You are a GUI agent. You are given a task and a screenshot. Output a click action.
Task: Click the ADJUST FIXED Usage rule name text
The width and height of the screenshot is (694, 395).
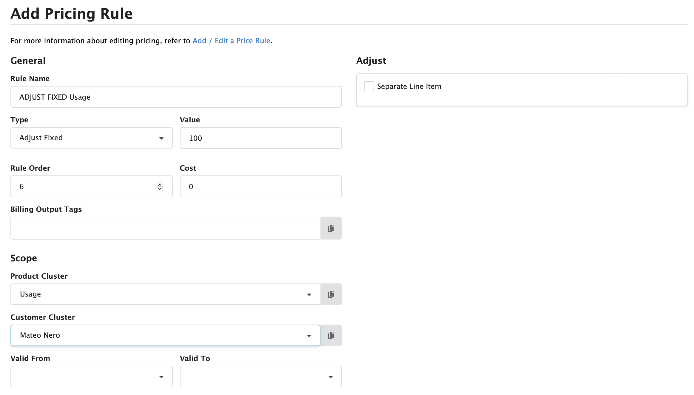55,97
